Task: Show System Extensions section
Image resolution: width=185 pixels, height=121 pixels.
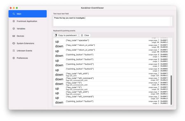Action: [28, 43]
